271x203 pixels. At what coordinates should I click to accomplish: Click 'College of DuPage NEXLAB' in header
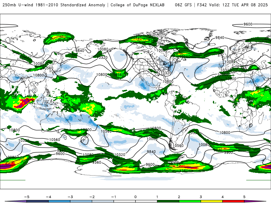tap(138, 5)
